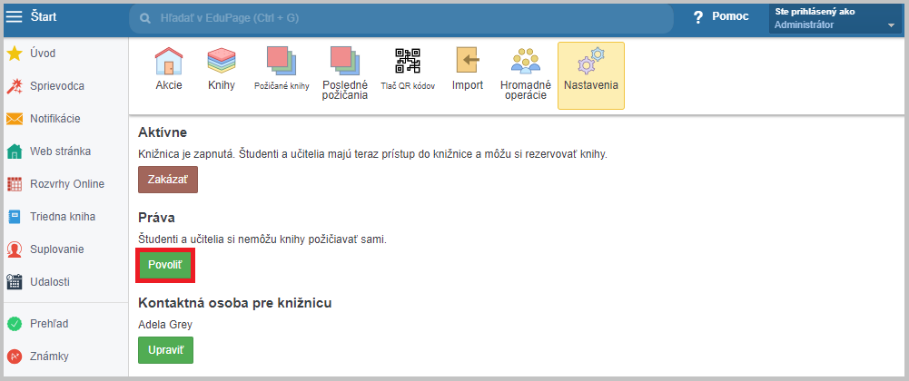This screenshot has height=381, width=909.
Task: Click the Úvod star icon
Action: pyautogui.click(x=14, y=54)
